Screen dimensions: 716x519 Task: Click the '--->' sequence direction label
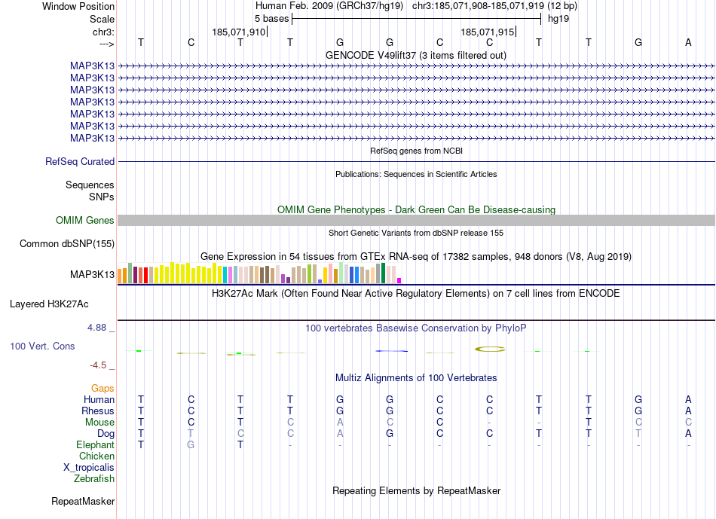click(x=106, y=44)
